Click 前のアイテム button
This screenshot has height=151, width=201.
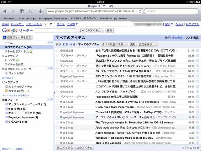tap(65, 148)
